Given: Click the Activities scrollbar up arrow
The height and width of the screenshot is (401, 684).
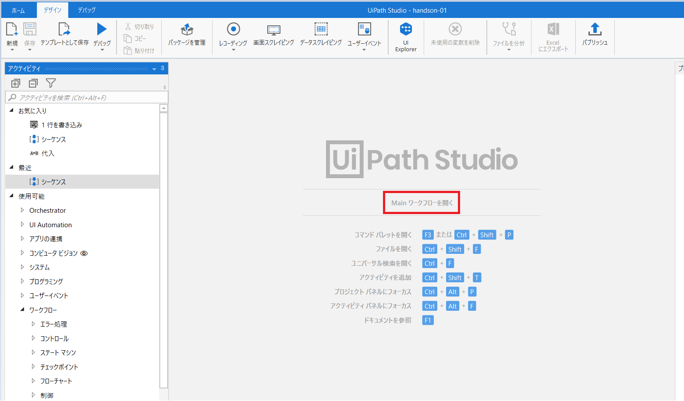Looking at the screenshot, I should [164, 108].
